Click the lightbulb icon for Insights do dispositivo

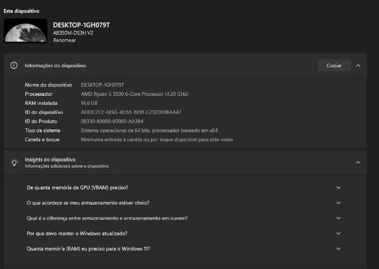[15, 163]
